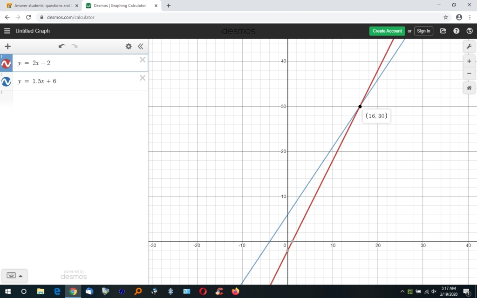Viewport: 477px width, 298px height.
Task: Click the red line's x-intercept point
Action: pyautogui.click(x=292, y=242)
